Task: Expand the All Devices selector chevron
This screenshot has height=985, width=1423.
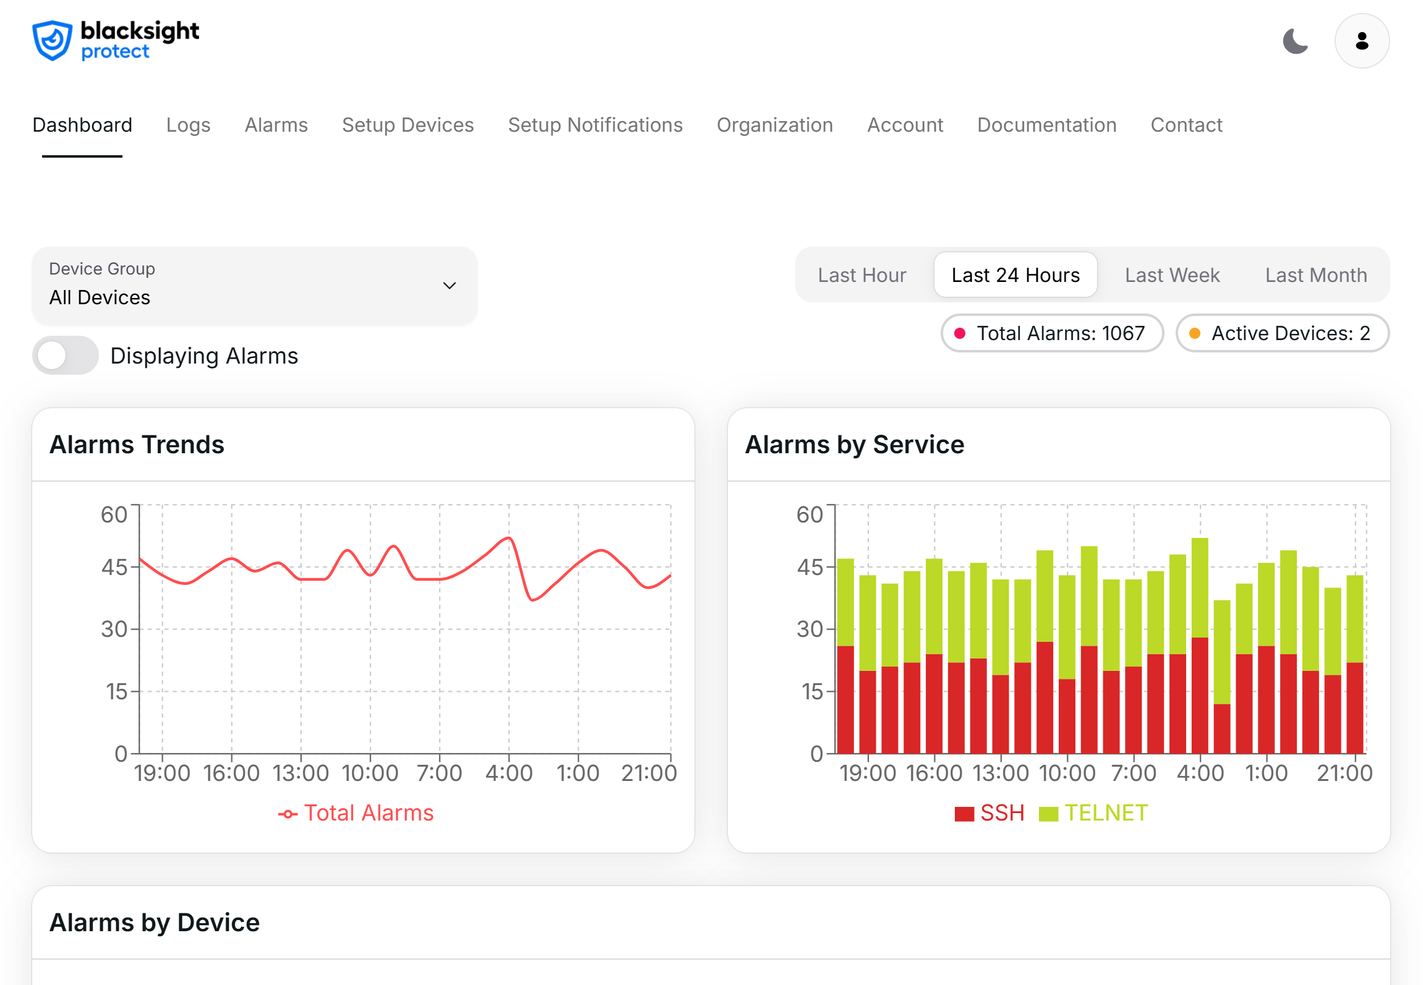Action: tap(450, 285)
